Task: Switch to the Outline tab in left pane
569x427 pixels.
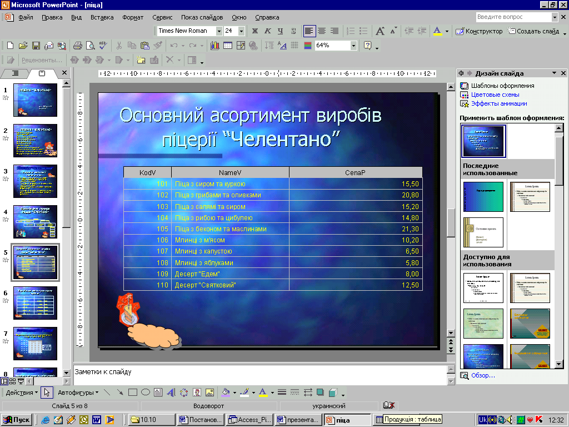Action: 15,73
